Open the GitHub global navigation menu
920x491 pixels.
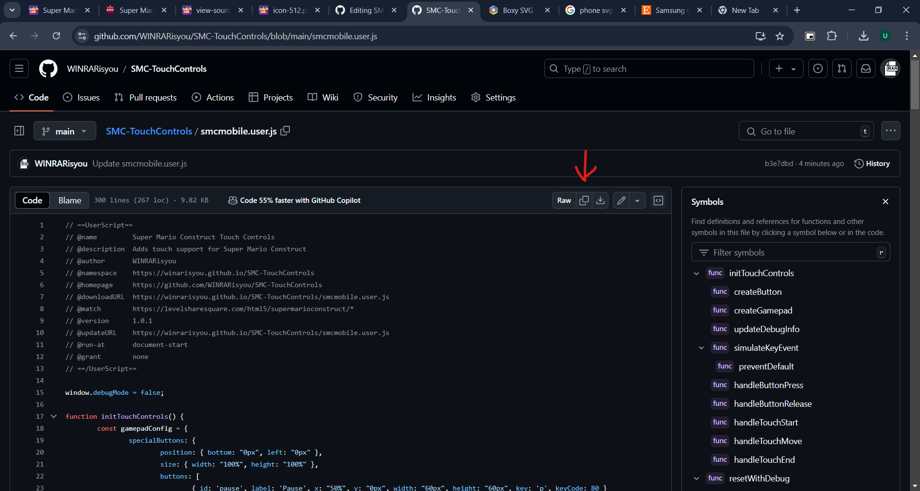pyautogui.click(x=19, y=68)
